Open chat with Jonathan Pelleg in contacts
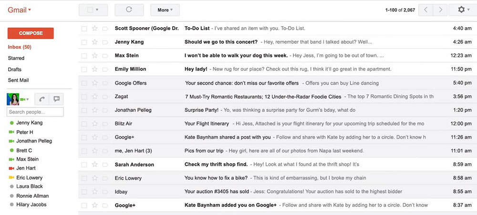477x215 pixels. click(x=34, y=141)
